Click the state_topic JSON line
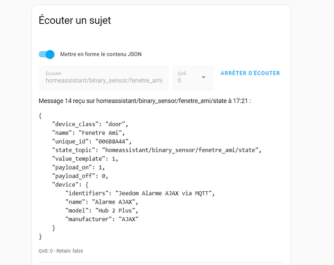The width and height of the screenshot is (334, 265). pyautogui.click(x=157, y=150)
